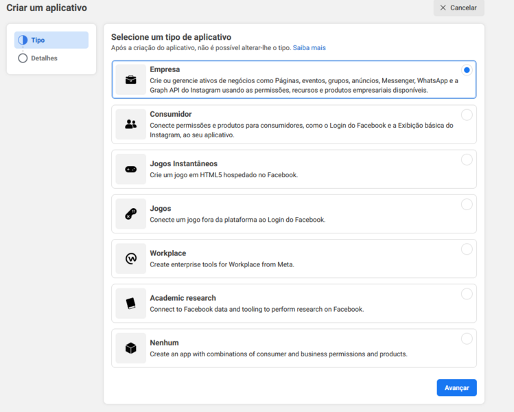Image resolution: width=514 pixels, height=412 pixels.
Task: Pick the Nenhum radio button
Action: coord(467,339)
